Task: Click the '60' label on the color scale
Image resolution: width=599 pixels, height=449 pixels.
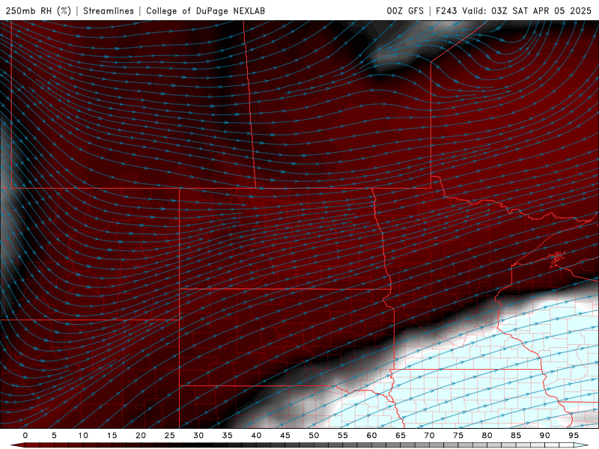Action: click(x=371, y=436)
